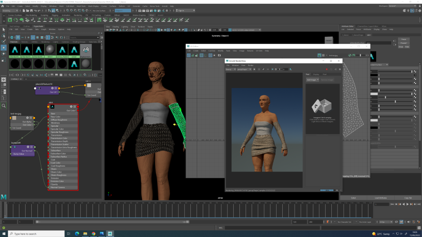Click the undo icon in status line

(35, 10)
